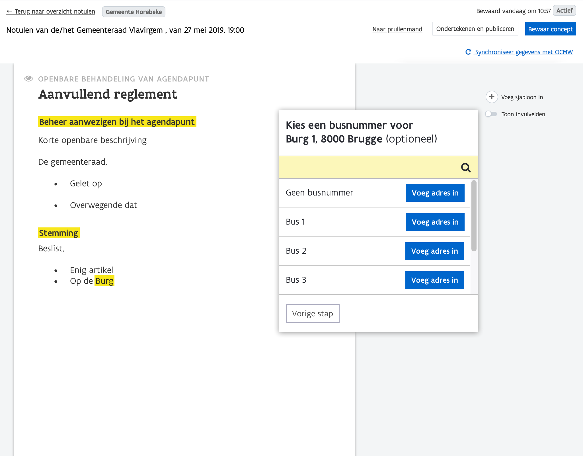Click the back arrow to notulen overview
583x456 pixels.
pos(9,11)
